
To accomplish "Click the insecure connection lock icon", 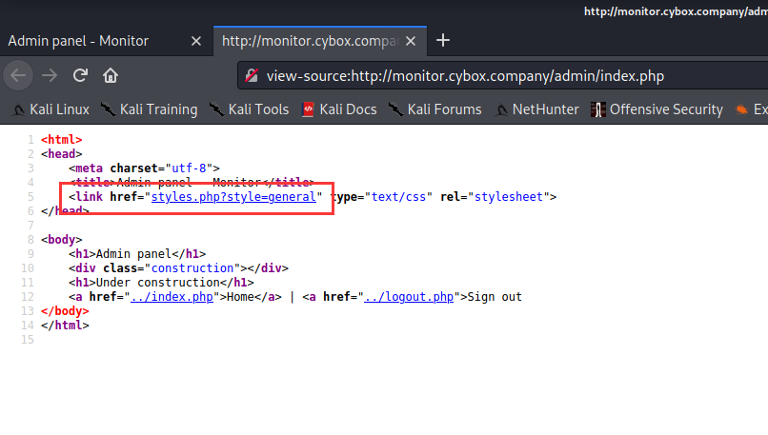I will 252,76.
